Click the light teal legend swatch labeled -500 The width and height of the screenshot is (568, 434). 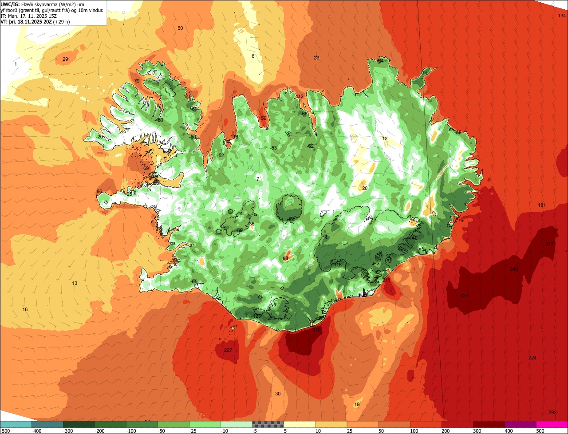pyautogui.click(x=16, y=424)
